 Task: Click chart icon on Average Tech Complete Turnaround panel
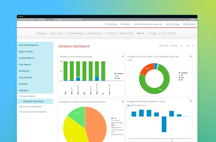click(123, 101)
